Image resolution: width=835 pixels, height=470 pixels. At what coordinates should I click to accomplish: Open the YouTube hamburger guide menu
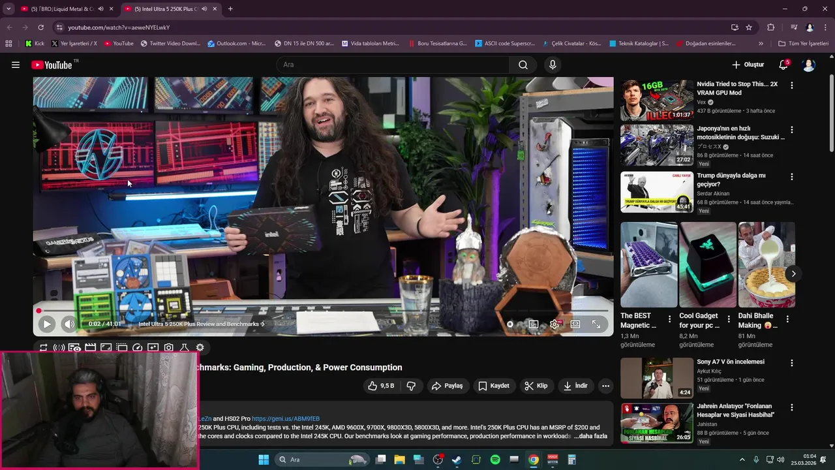click(16, 65)
